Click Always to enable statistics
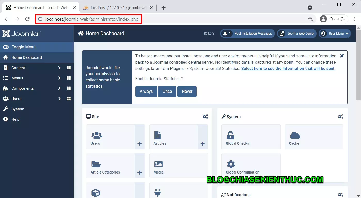Screen dimensions: 361x198 pos(146,92)
